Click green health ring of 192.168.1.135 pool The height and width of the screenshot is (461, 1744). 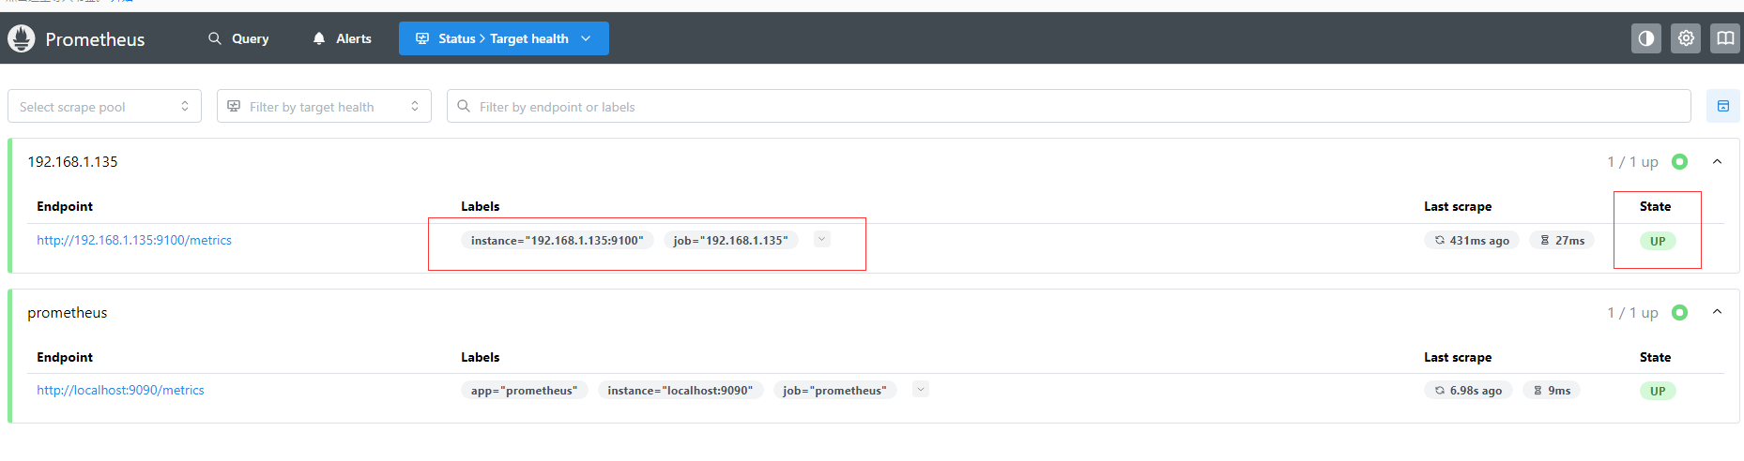coord(1680,161)
